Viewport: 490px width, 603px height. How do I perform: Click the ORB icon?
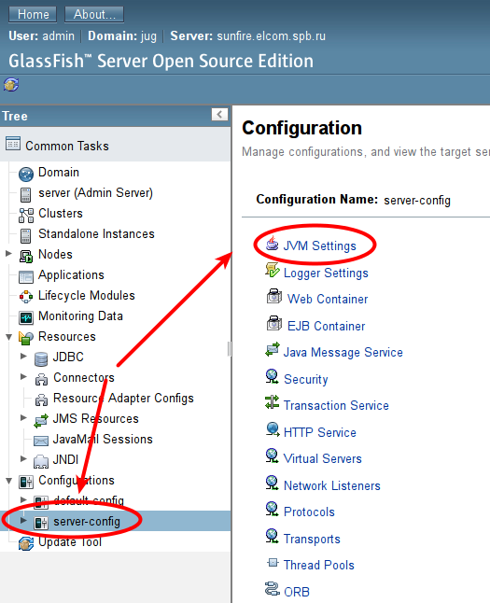(x=272, y=588)
